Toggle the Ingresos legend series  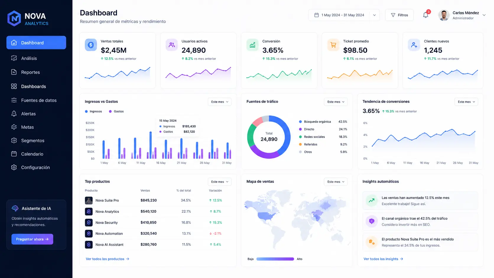tap(93, 111)
